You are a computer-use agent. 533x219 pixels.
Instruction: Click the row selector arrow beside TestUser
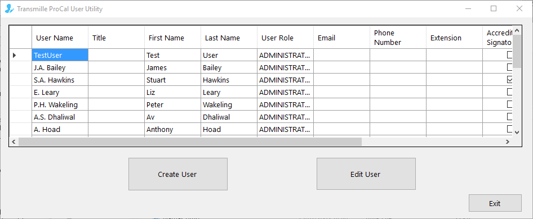click(x=14, y=55)
